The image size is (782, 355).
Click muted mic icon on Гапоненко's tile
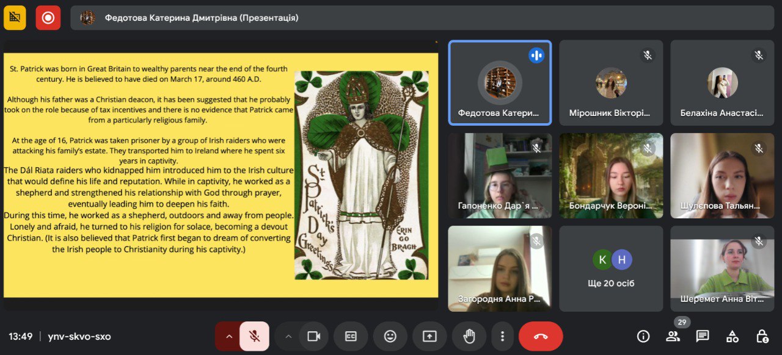click(x=536, y=148)
